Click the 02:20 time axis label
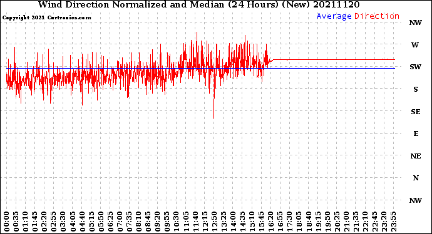Image resolution: width=432 pixels, height=234 pixels. [44, 222]
